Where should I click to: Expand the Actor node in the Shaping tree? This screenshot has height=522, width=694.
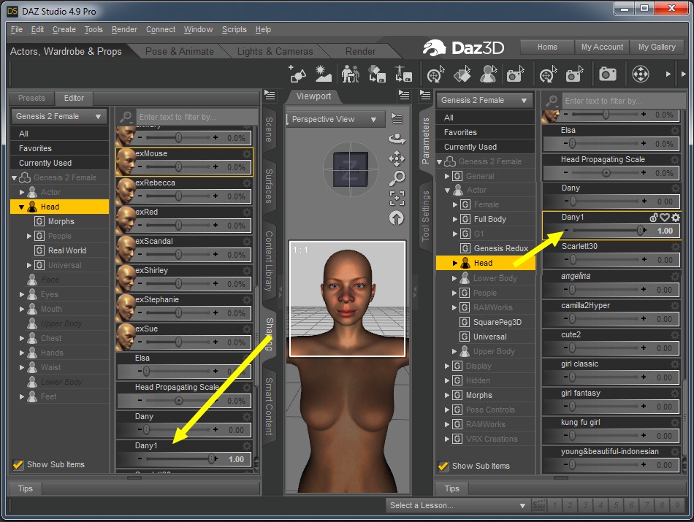pyautogui.click(x=22, y=192)
